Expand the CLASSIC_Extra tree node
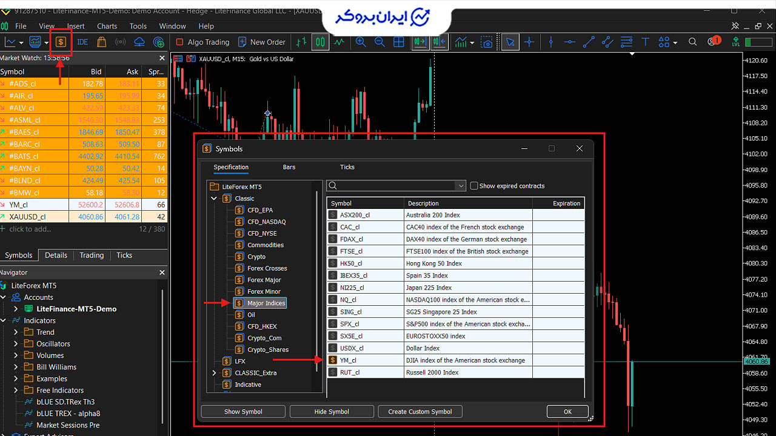Viewport: 776px width, 436px height. [214, 373]
